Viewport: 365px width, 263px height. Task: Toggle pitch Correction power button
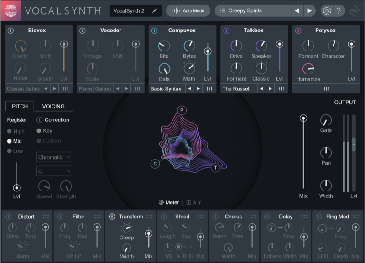[39, 120]
